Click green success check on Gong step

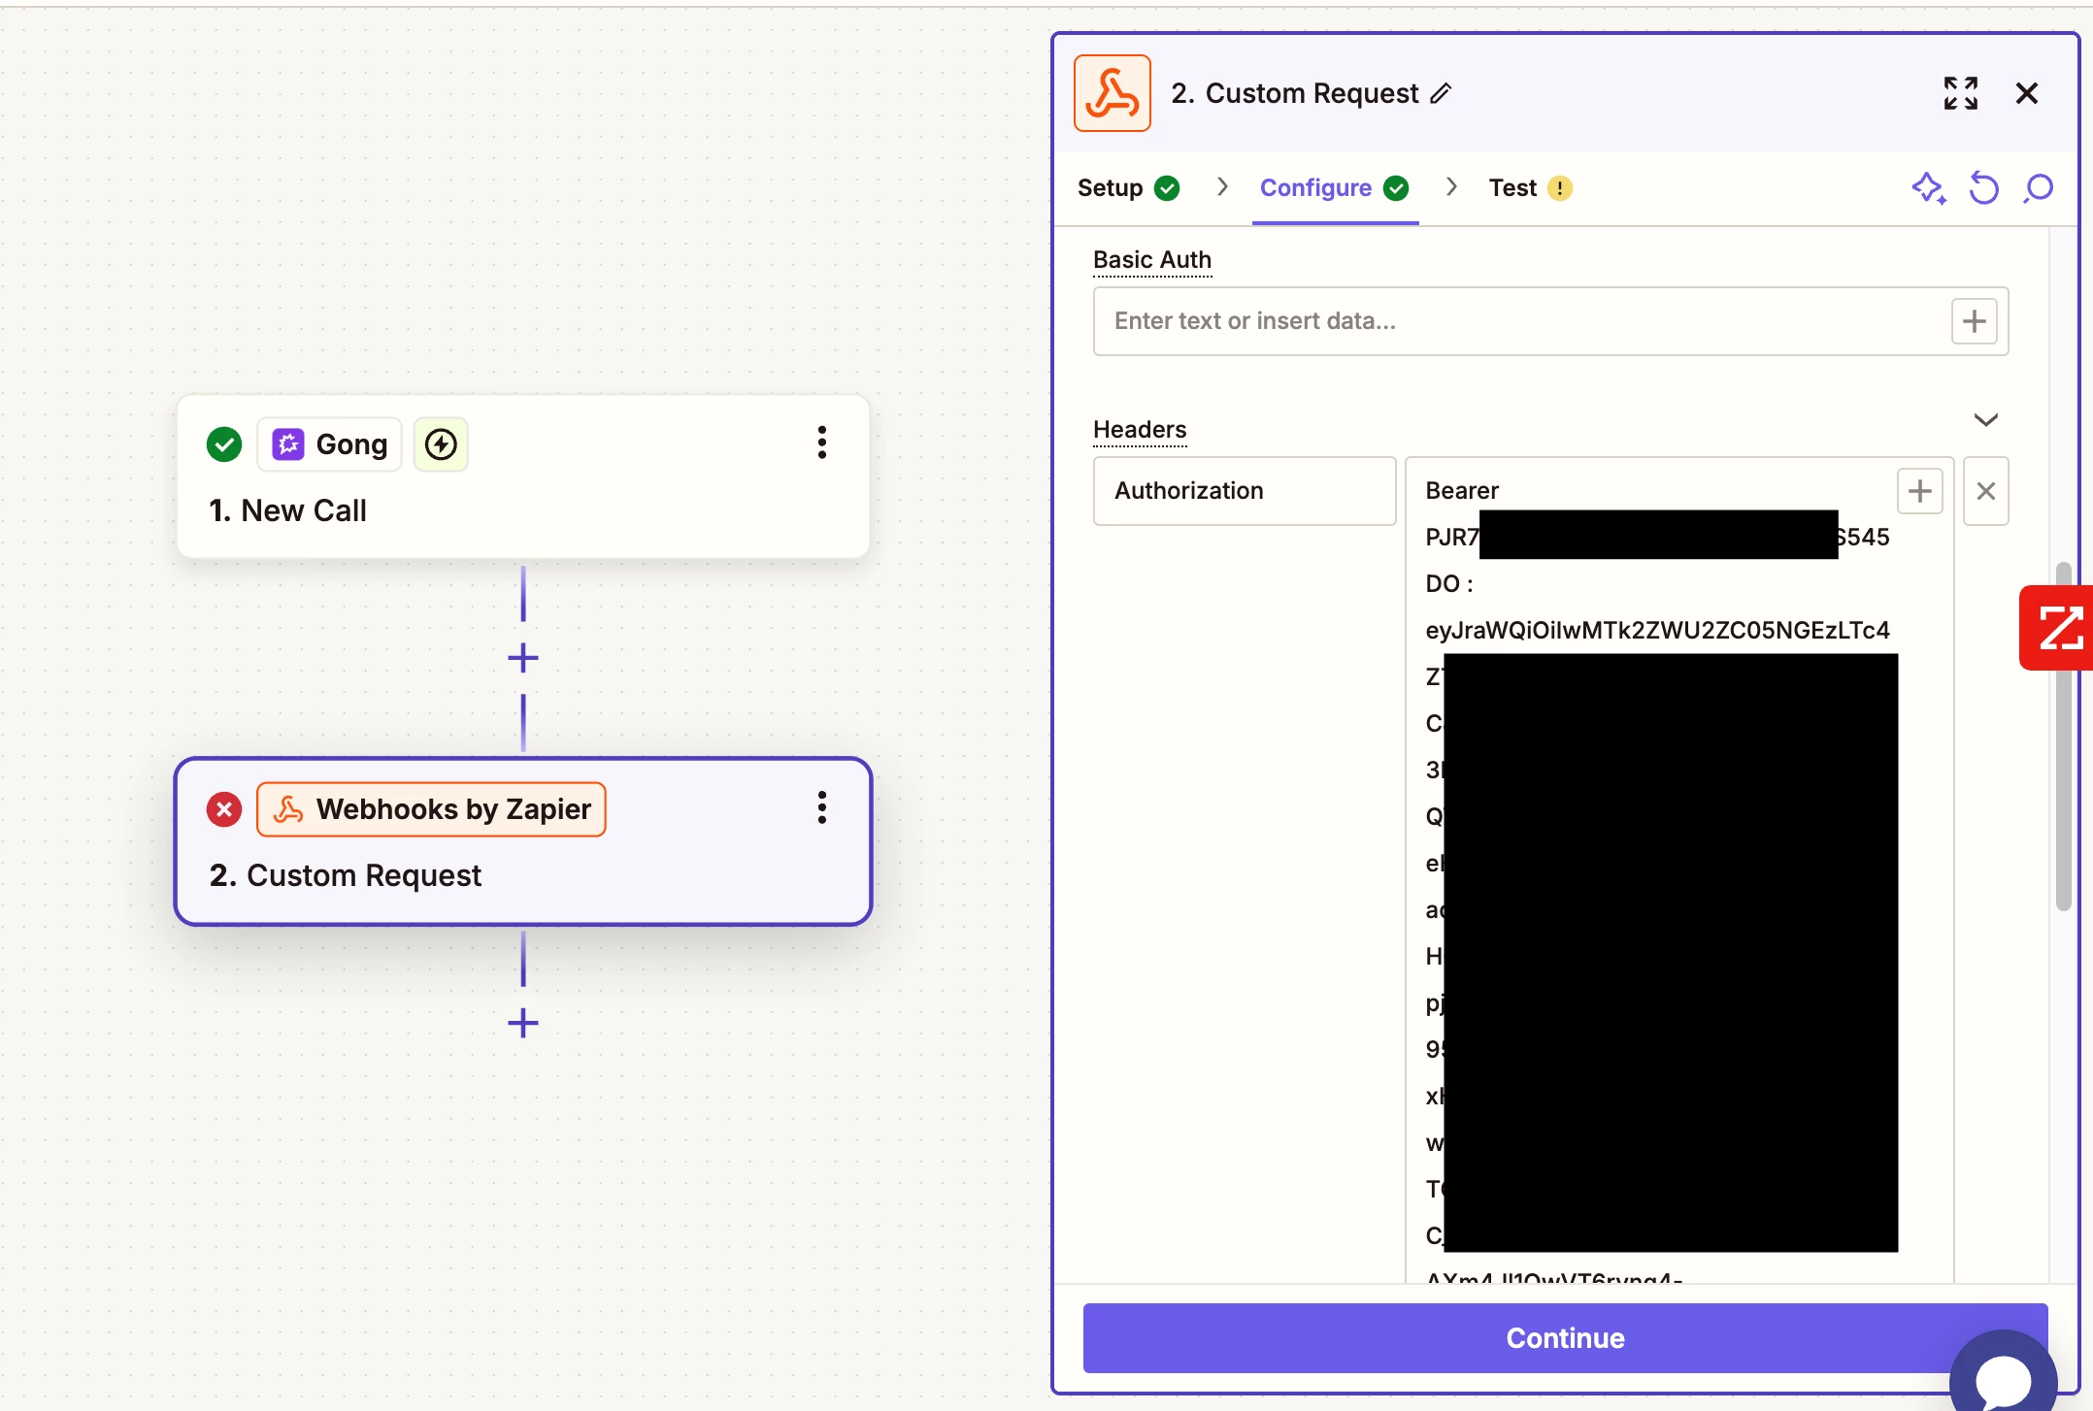(x=224, y=444)
